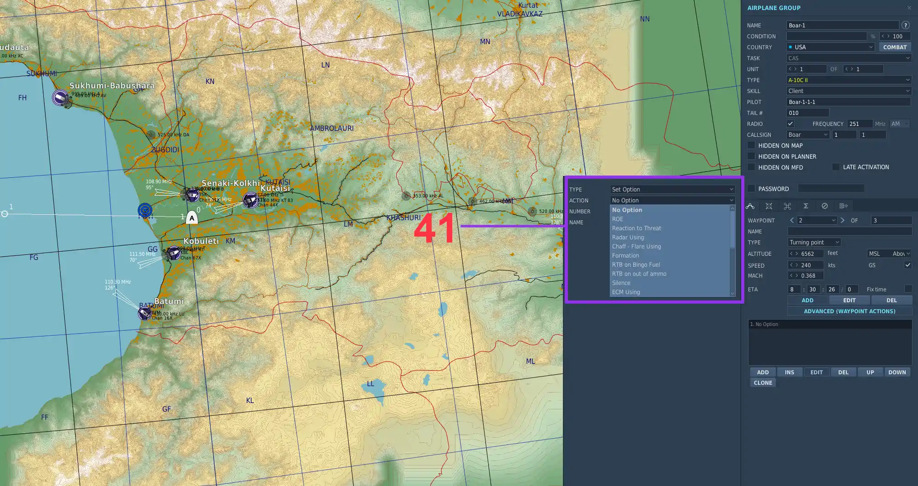918x486 pixels.
Task: Open the waypoint number dropdown
Action: (816, 220)
